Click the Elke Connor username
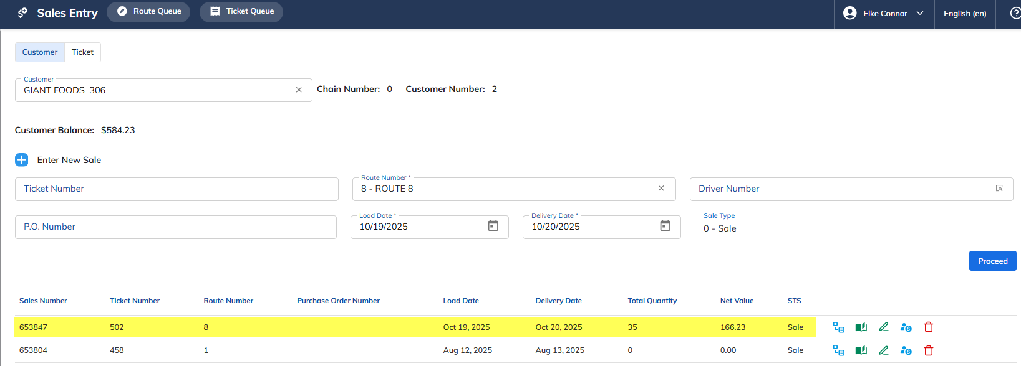 (x=885, y=13)
